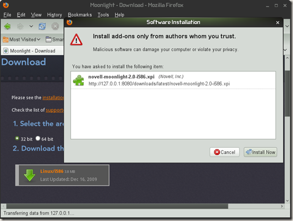
Task: Click the status bar transferring data text
Action: (39, 213)
